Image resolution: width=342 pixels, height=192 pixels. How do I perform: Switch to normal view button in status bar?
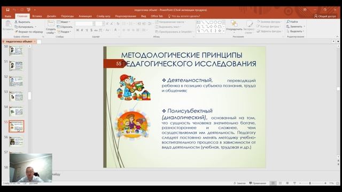click(x=273, y=183)
